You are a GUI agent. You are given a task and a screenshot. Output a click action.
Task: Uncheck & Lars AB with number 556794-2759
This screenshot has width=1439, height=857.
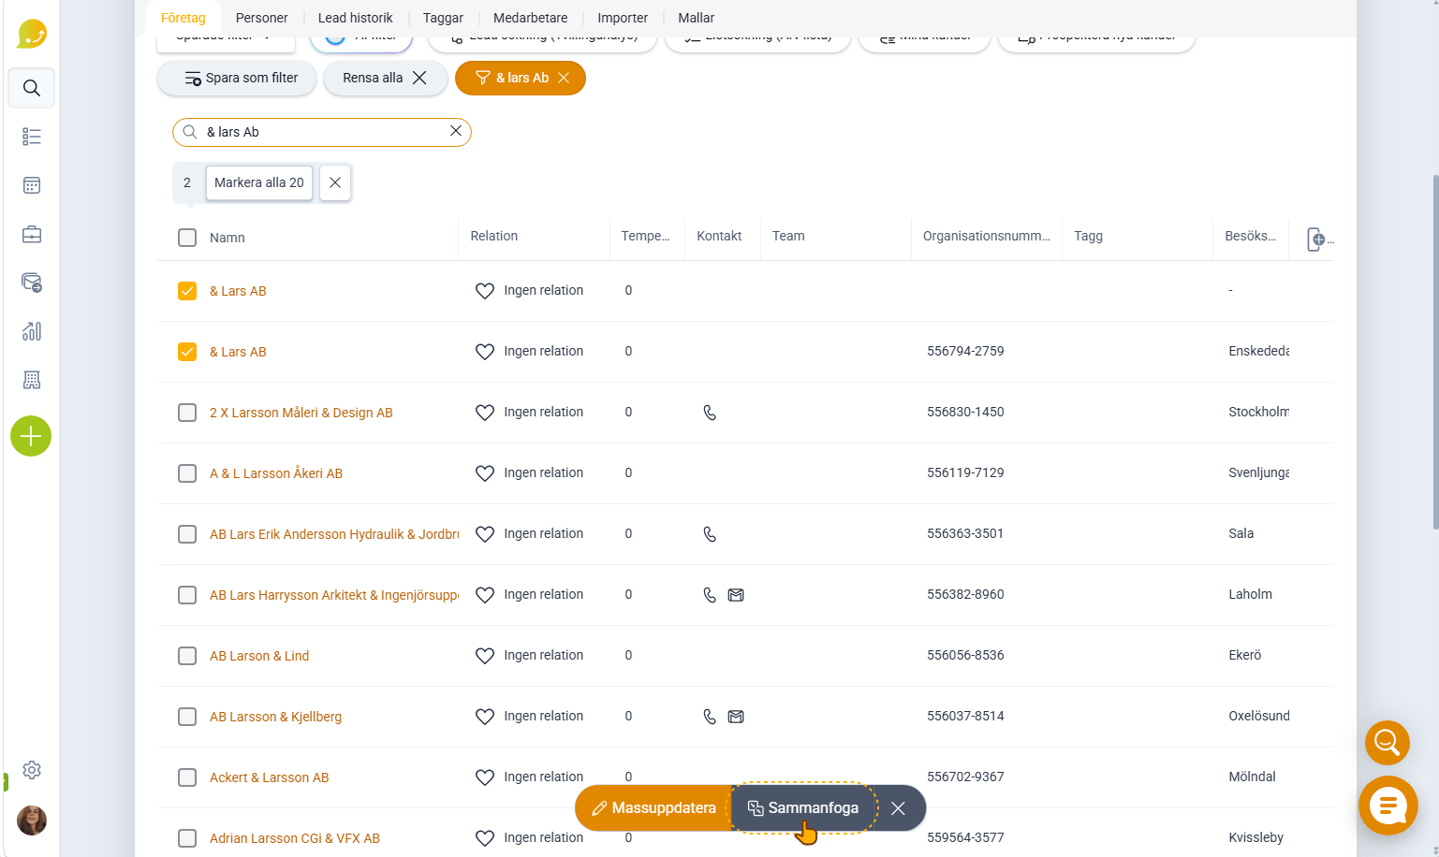pos(187,352)
